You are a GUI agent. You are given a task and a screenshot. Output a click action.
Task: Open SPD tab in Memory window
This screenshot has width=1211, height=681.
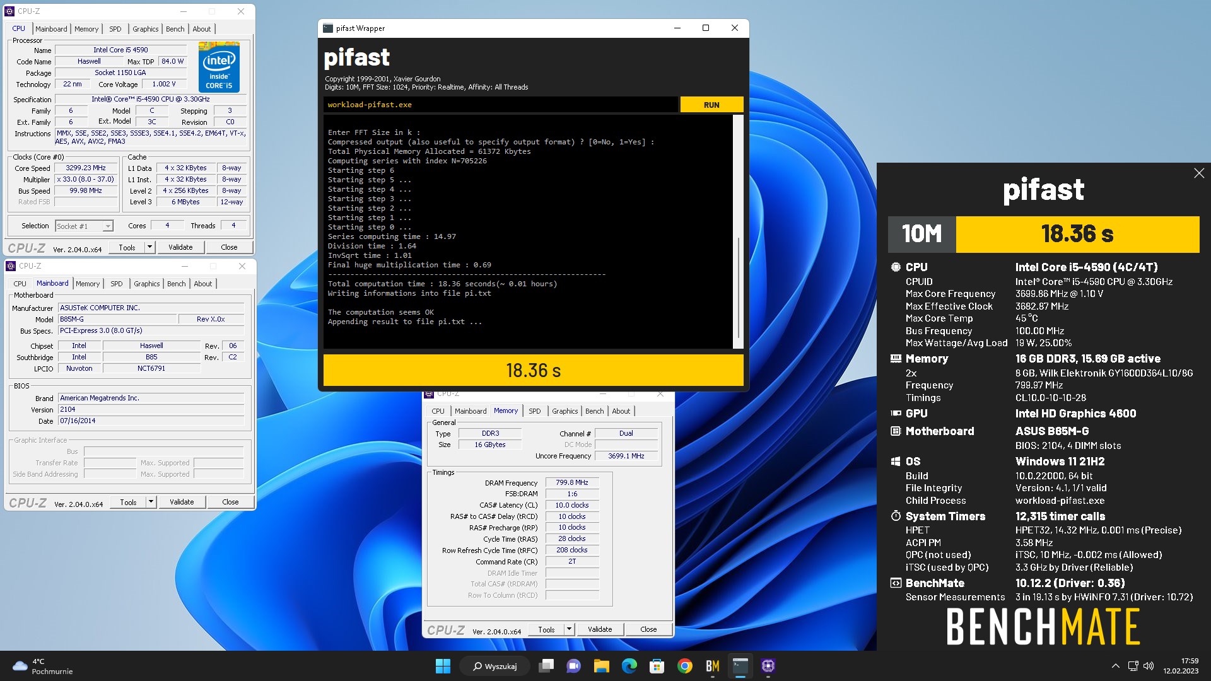coord(535,411)
